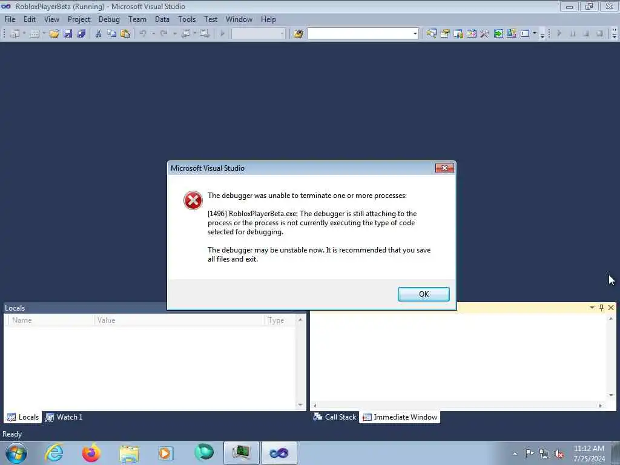The width and height of the screenshot is (620, 465).
Task: Click the Toolbox wrench-and-hammer icon
Action: click(484, 34)
